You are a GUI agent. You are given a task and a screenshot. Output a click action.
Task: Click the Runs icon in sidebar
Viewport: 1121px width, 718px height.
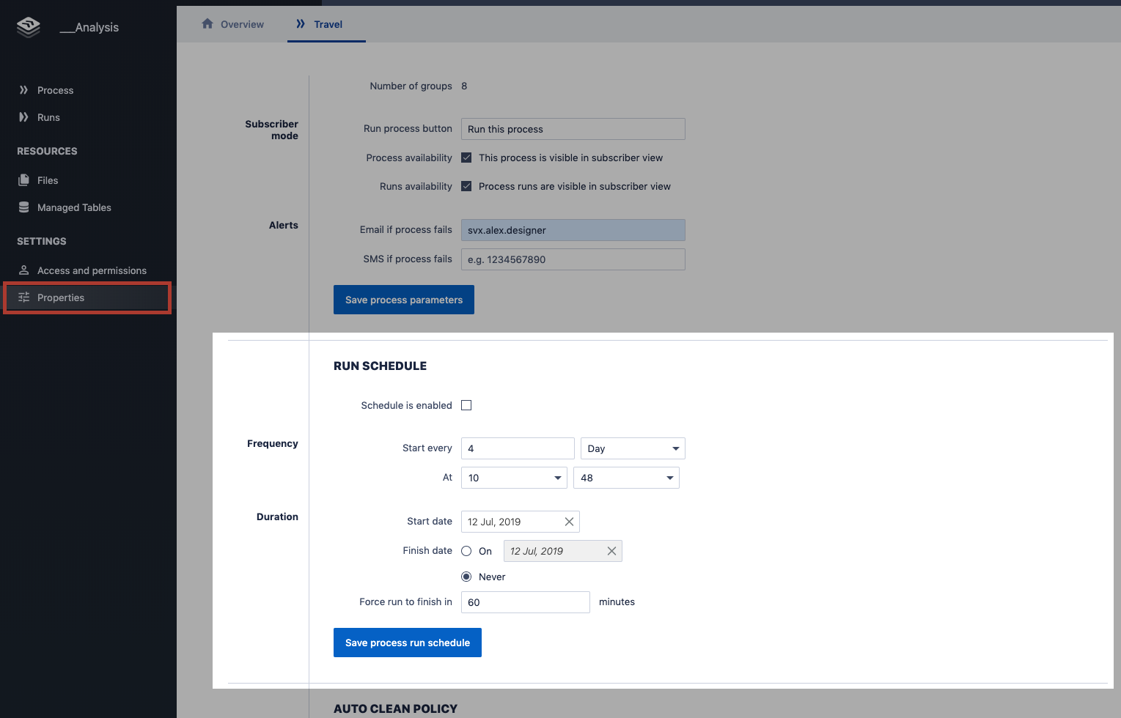[x=23, y=117]
